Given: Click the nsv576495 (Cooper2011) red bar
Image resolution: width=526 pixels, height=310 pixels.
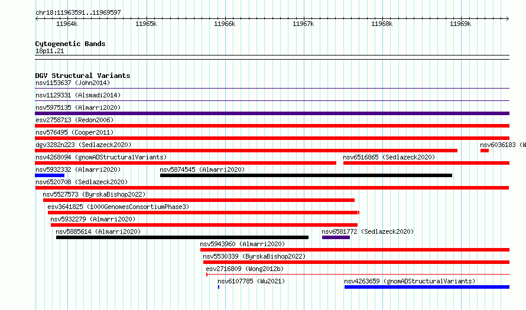Looking at the screenshot, I should pos(272,138).
